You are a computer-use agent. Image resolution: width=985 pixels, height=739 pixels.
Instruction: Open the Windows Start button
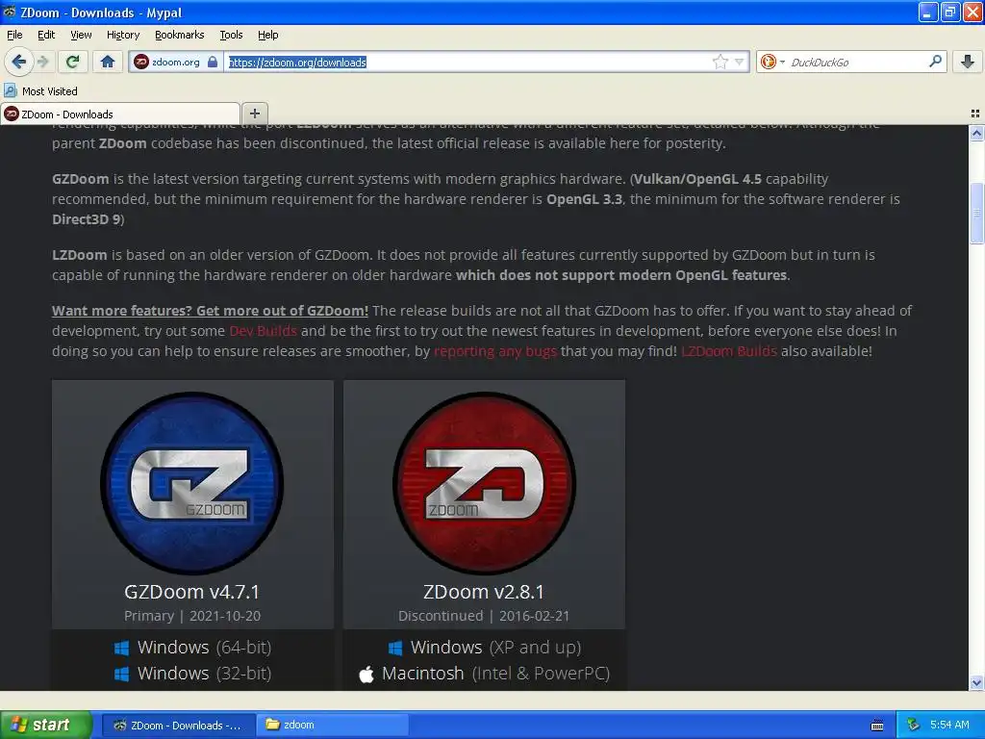pyautogui.click(x=46, y=726)
